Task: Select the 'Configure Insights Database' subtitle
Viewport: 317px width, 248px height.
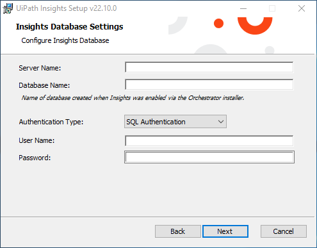Action: pos(65,40)
